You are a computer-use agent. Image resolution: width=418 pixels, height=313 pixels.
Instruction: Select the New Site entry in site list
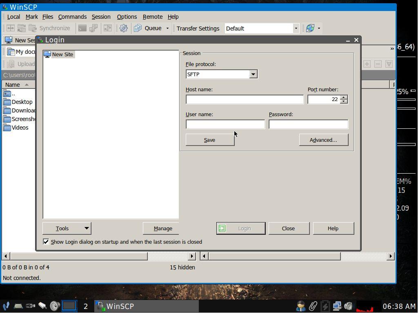click(x=62, y=54)
